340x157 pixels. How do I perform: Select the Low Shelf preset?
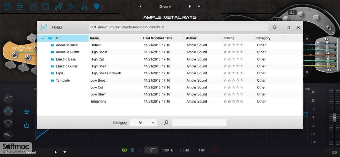click(195, 94)
